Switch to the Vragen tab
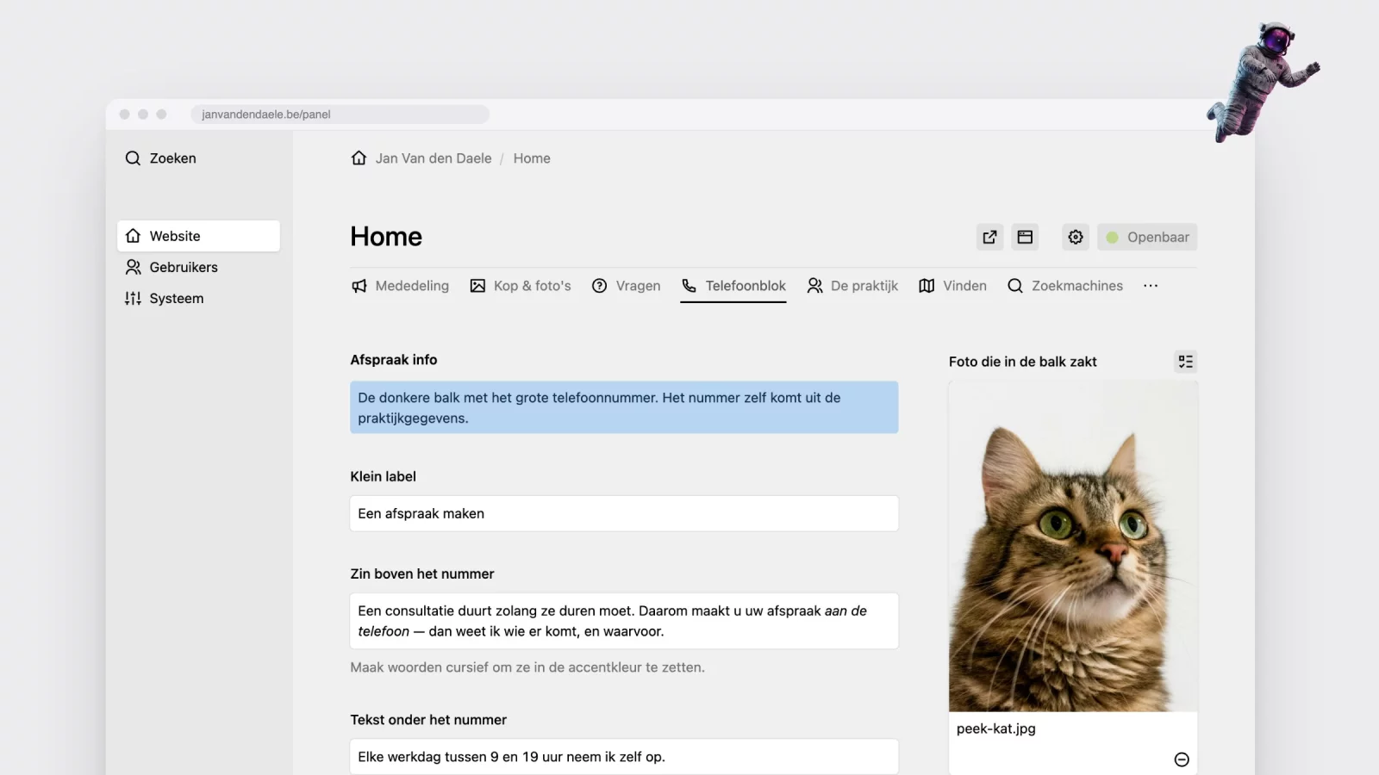 [x=627, y=286]
